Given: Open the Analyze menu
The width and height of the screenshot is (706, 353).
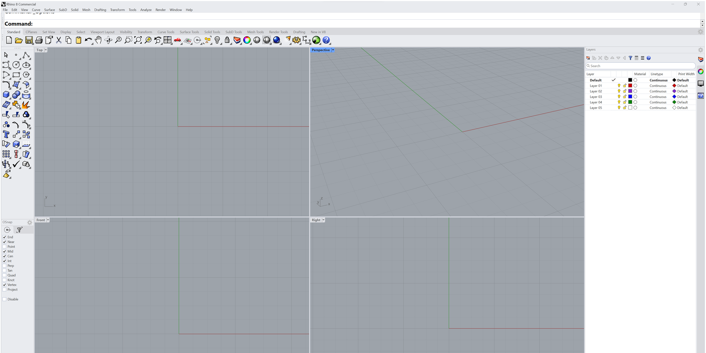Looking at the screenshot, I should click(x=146, y=10).
